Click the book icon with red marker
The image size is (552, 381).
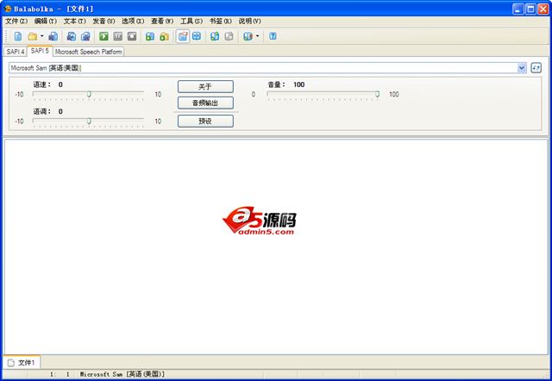(x=248, y=36)
